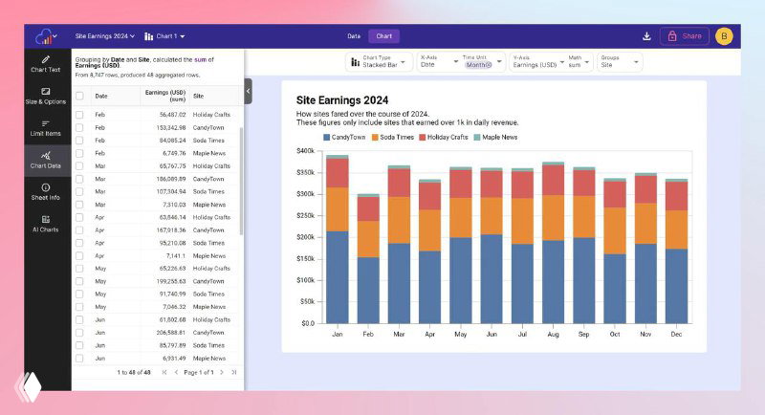Screen dimensions: 765x415
Task: Click the cloud logo icon
Action: pyautogui.click(x=43, y=36)
